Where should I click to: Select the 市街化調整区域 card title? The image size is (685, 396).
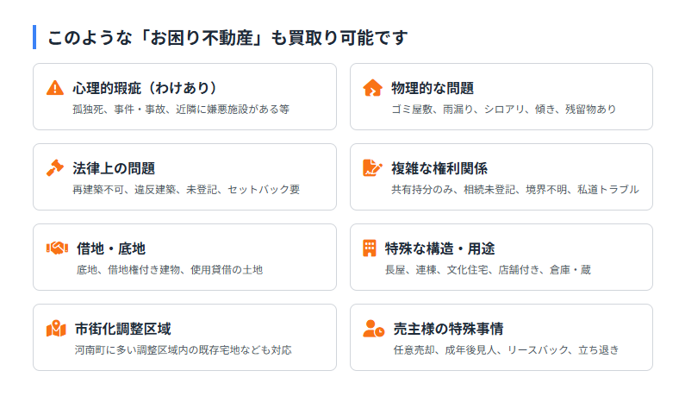[122, 329]
